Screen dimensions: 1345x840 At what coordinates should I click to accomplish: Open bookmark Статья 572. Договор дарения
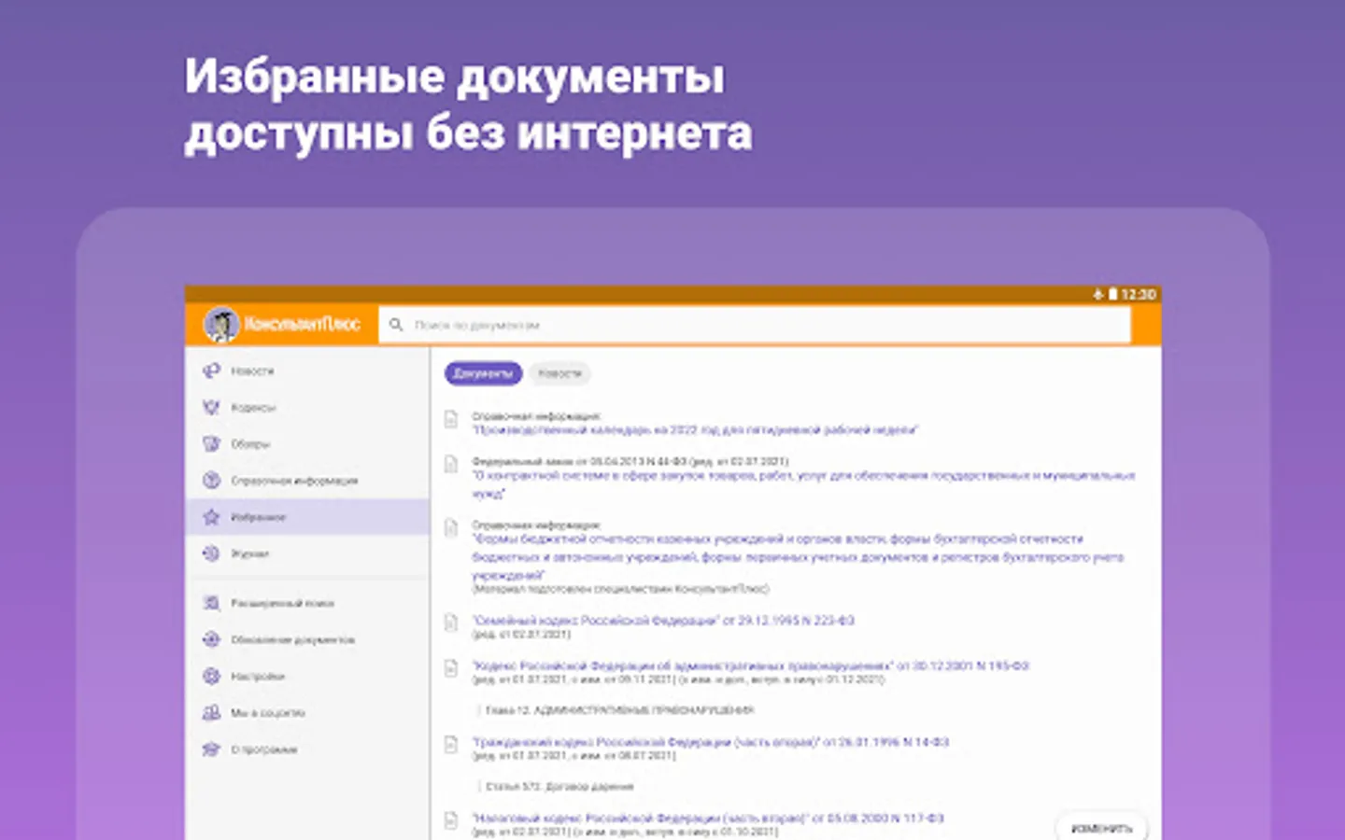pos(559,787)
